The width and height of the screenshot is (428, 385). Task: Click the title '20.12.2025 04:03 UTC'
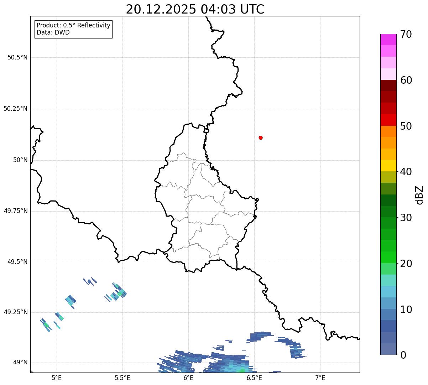tap(195, 9)
